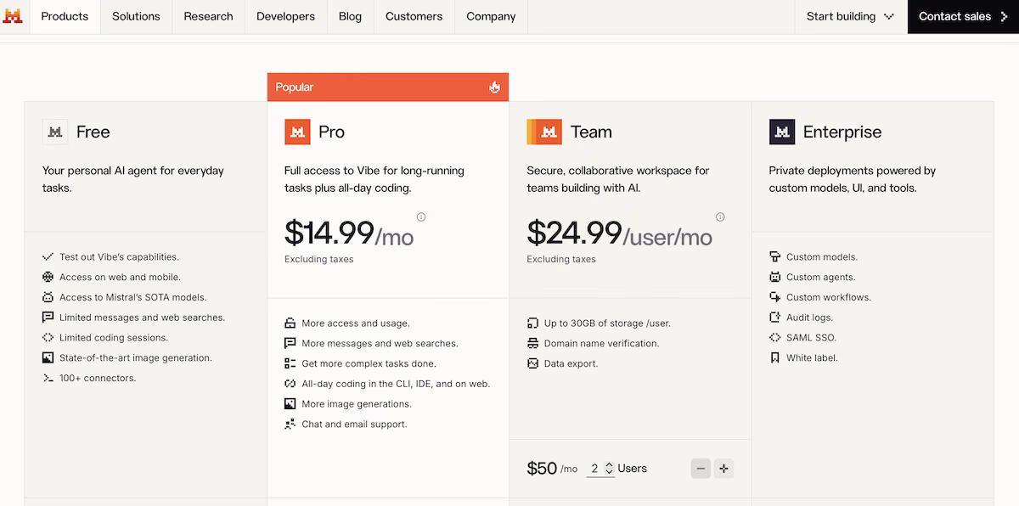Image resolution: width=1019 pixels, height=506 pixels.
Task: Open the Developers menu
Action: (285, 17)
